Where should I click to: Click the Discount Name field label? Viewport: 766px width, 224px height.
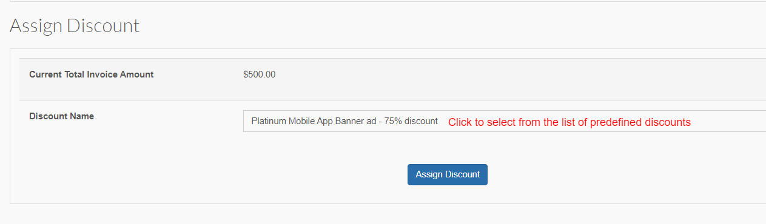coord(61,116)
